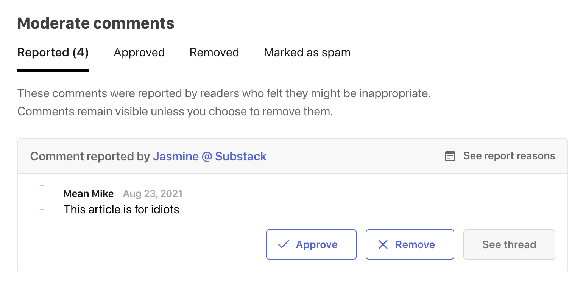View the Removed comments tab
Image resolution: width=586 pixels, height=286 pixels.
(x=214, y=52)
